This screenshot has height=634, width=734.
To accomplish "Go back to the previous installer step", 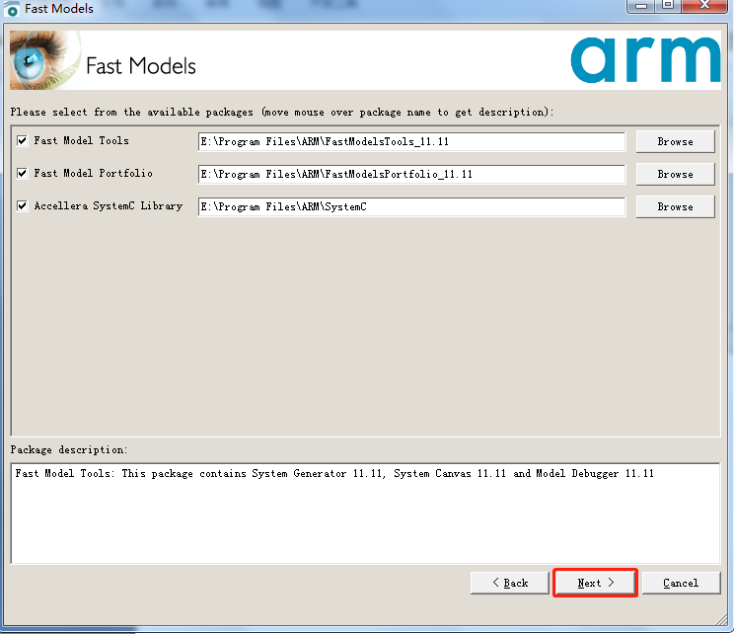I will tap(510, 583).
